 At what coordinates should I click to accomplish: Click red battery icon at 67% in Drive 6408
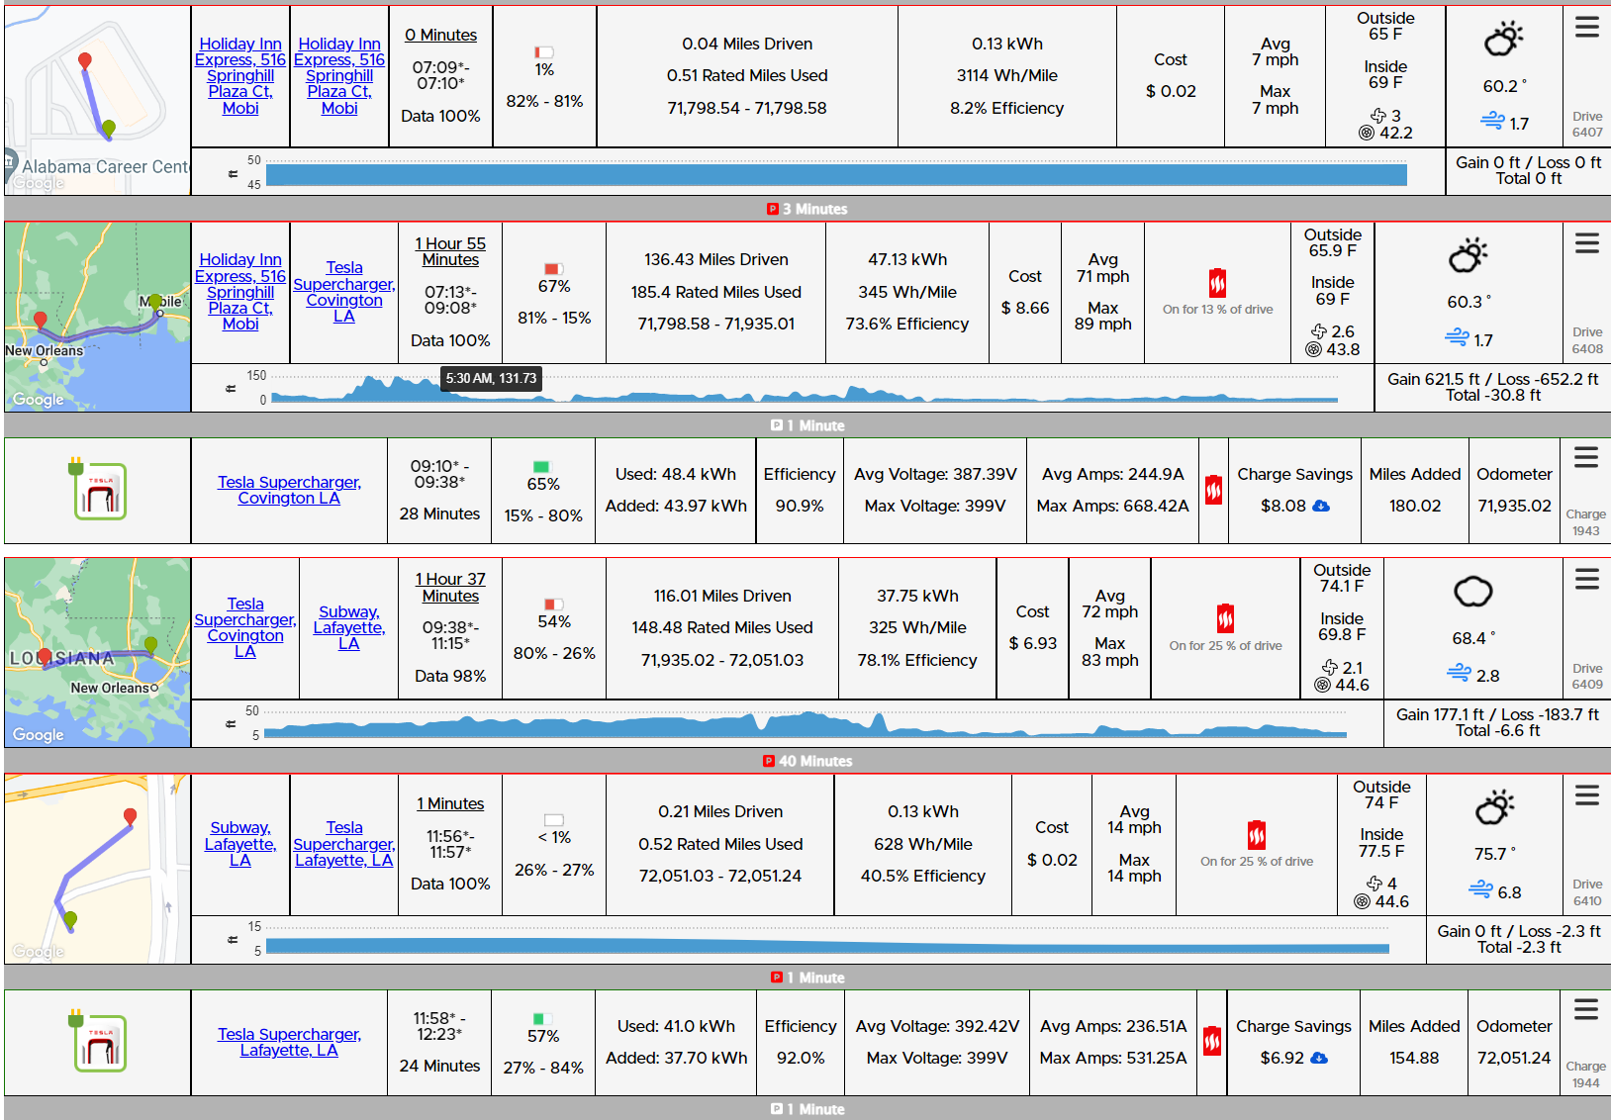point(554,269)
